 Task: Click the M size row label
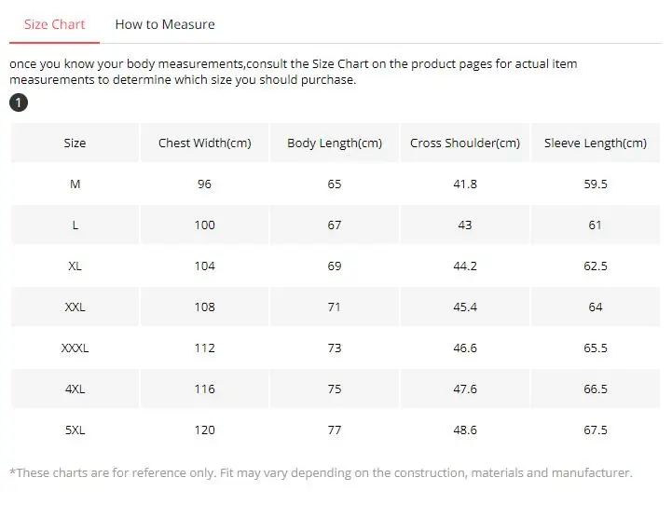tap(75, 184)
